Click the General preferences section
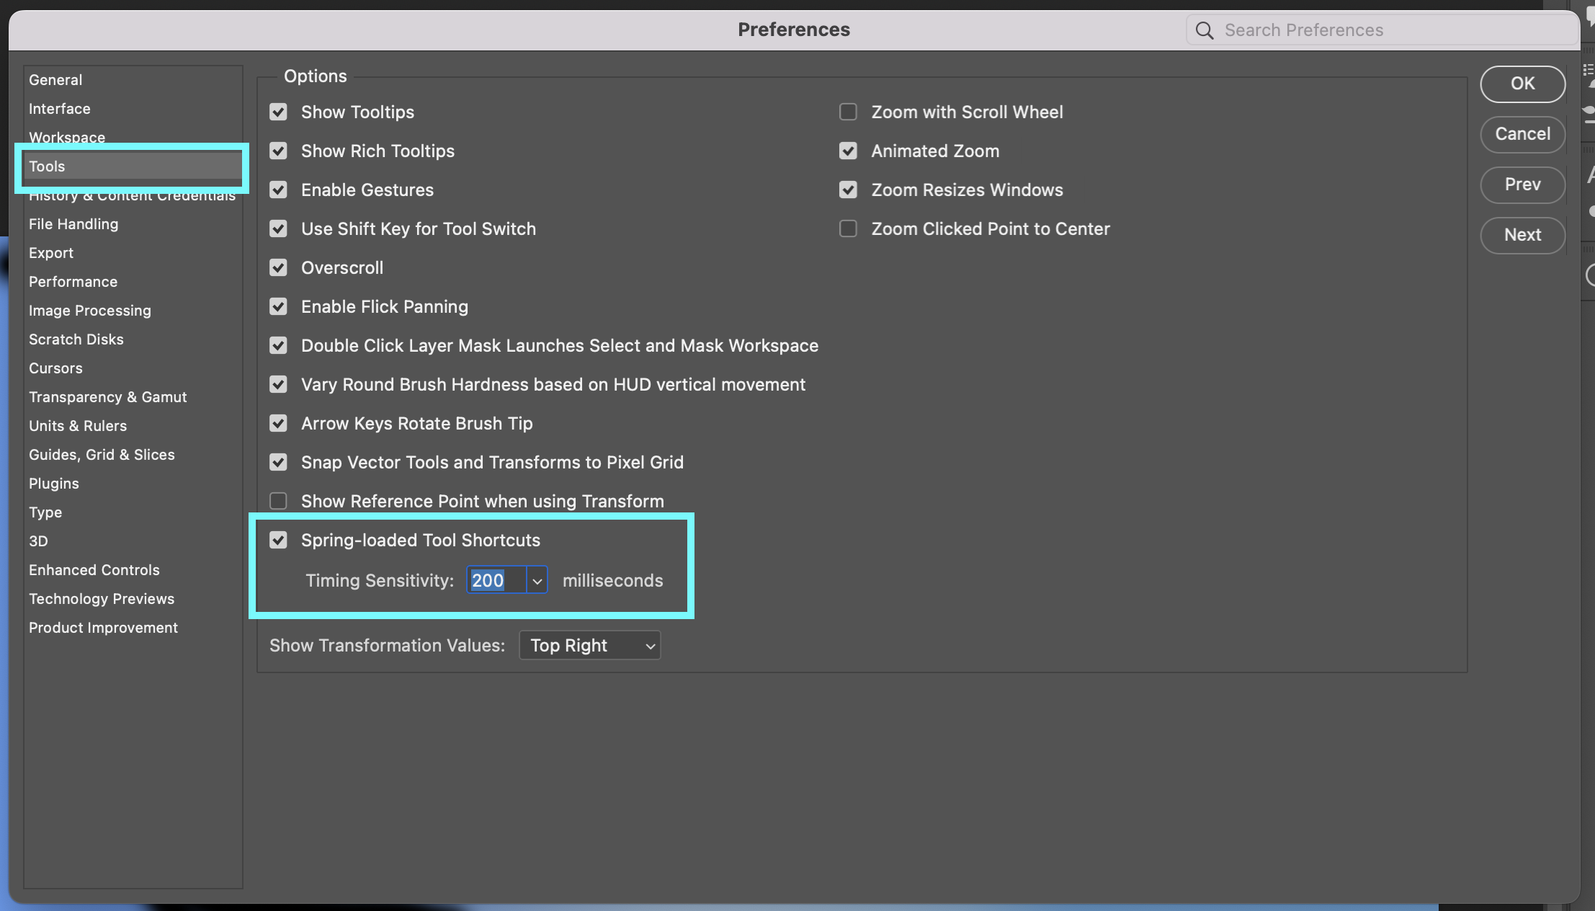The image size is (1595, 911). [x=55, y=78]
